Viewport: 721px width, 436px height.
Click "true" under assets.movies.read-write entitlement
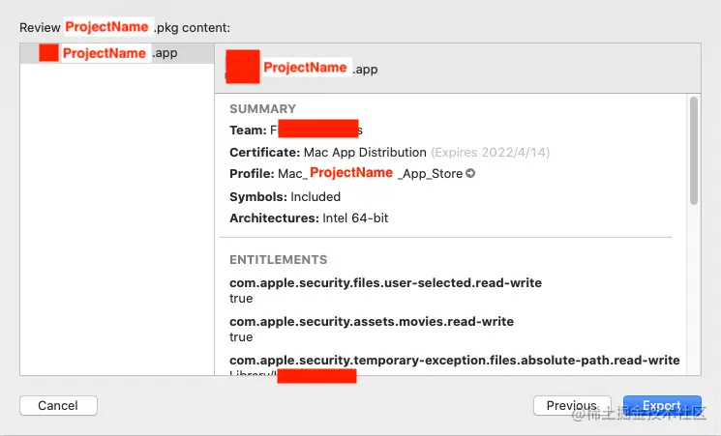click(x=241, y=336)
